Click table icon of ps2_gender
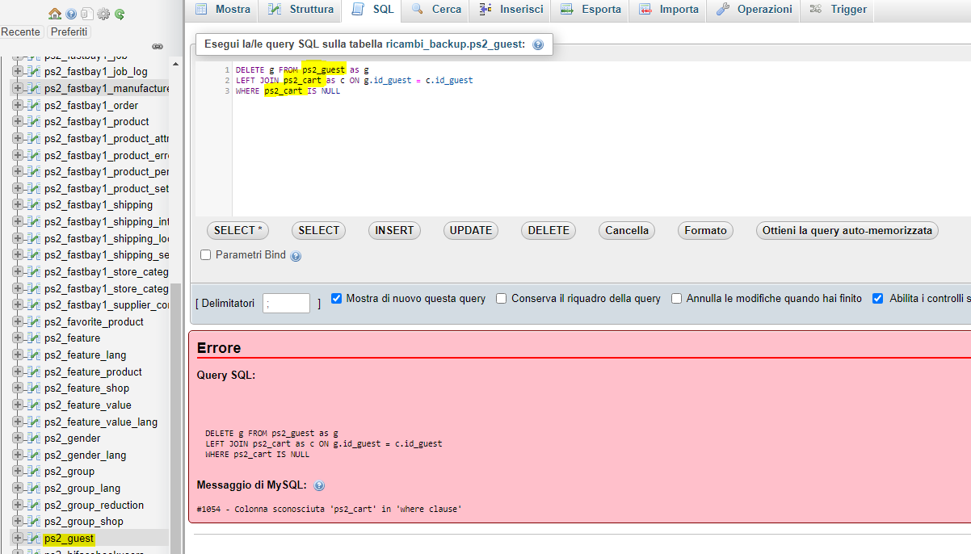 (33, 438)
